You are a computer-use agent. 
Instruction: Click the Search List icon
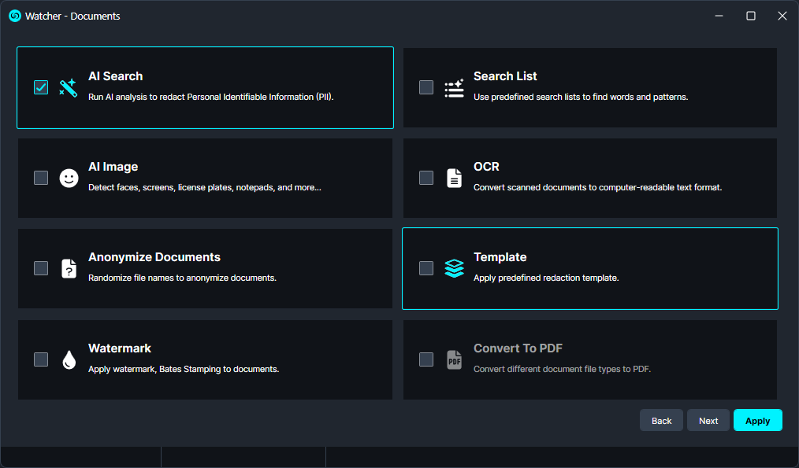pyautogui.click(x=454, y=87)
